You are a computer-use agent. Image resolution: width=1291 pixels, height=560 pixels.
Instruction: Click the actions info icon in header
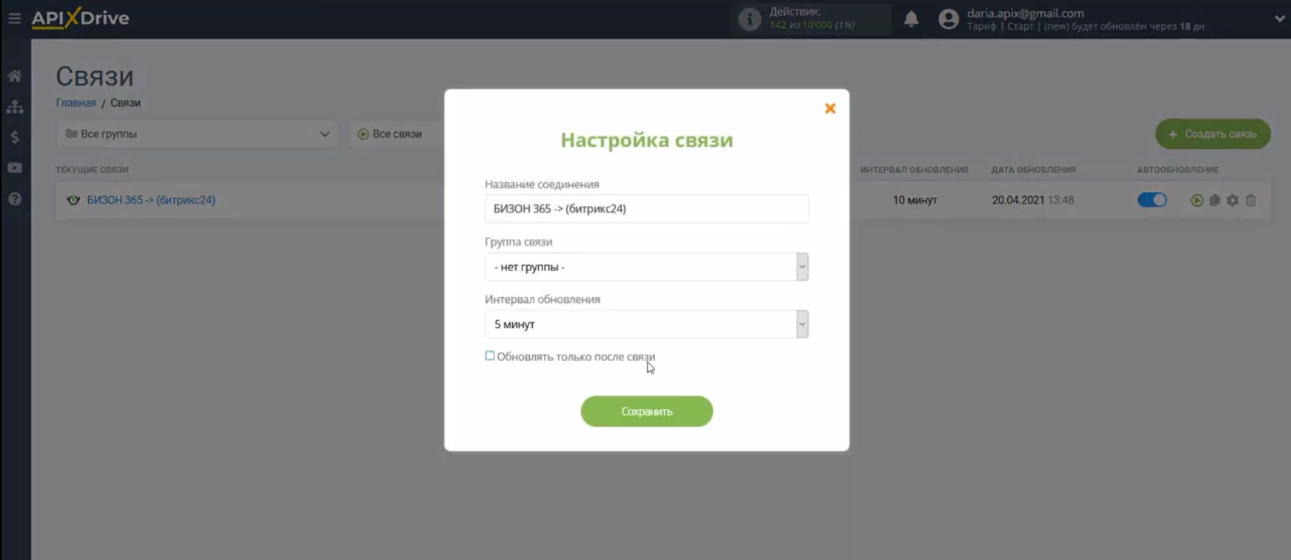pos(749,19)
